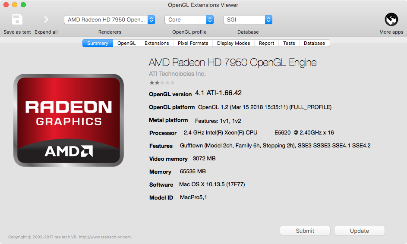Open the OpenGL profile Core dropdown

pyautogui.click(x=189, y=20)
